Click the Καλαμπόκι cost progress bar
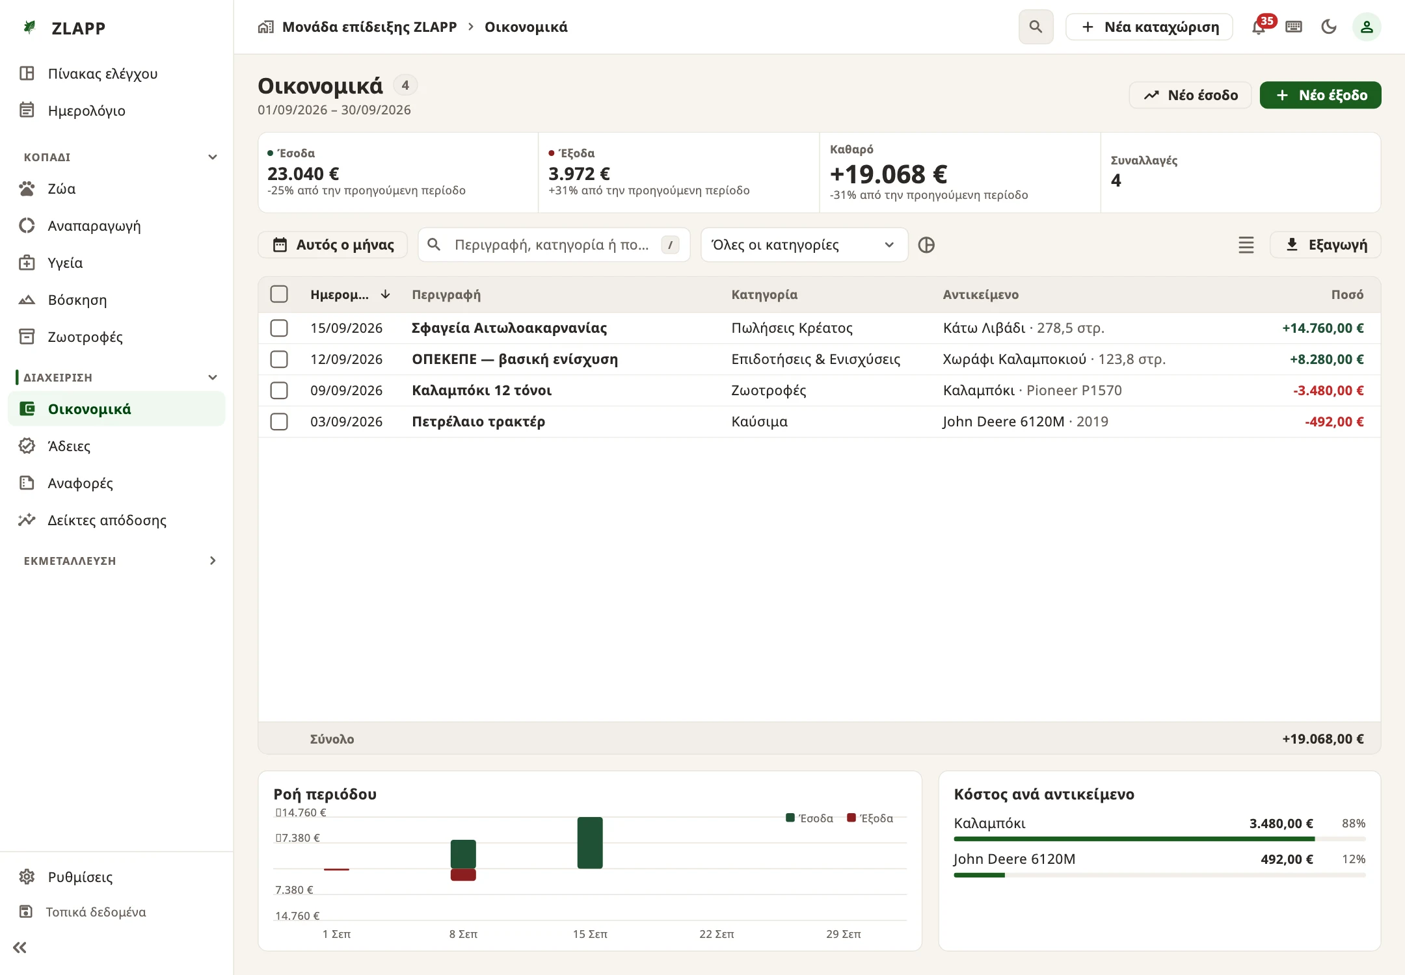This screenshot has width=1405, height=975. 1160,839
